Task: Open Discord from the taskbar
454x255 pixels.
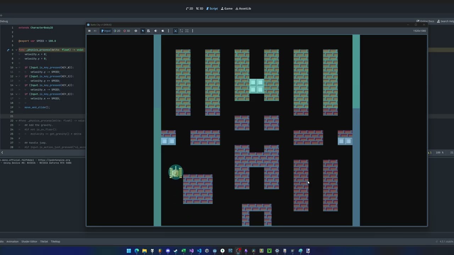Action: coord(168,251)
